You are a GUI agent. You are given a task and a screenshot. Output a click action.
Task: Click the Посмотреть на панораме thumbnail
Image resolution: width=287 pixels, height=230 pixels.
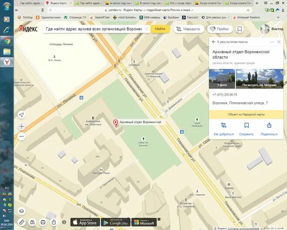(260, 79)
